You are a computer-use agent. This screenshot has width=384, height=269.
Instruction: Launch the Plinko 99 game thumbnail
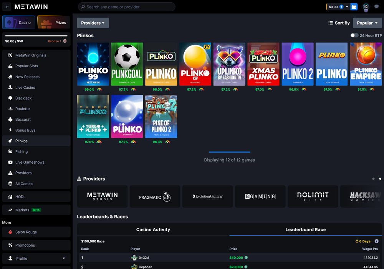tap(93, 64)
